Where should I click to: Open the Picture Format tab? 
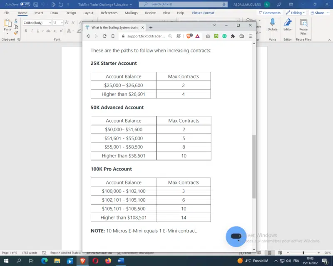click(203, 13)
